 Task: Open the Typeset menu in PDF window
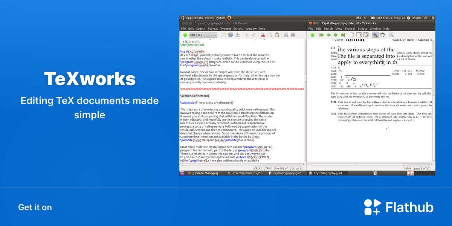(350, 29)
